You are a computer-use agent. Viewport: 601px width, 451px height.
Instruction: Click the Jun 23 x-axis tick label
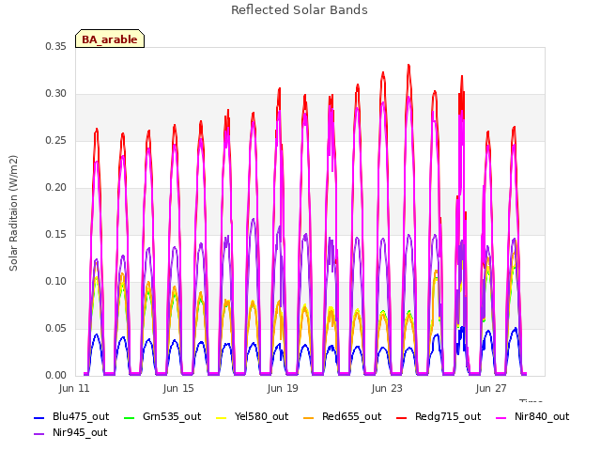[x=387, y=388]
